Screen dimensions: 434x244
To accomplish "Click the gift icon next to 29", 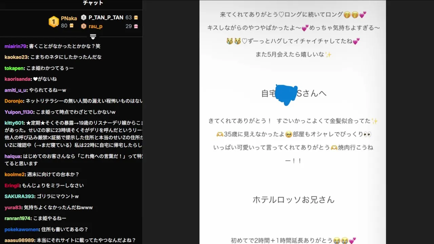I will click(x=136, y=26).
